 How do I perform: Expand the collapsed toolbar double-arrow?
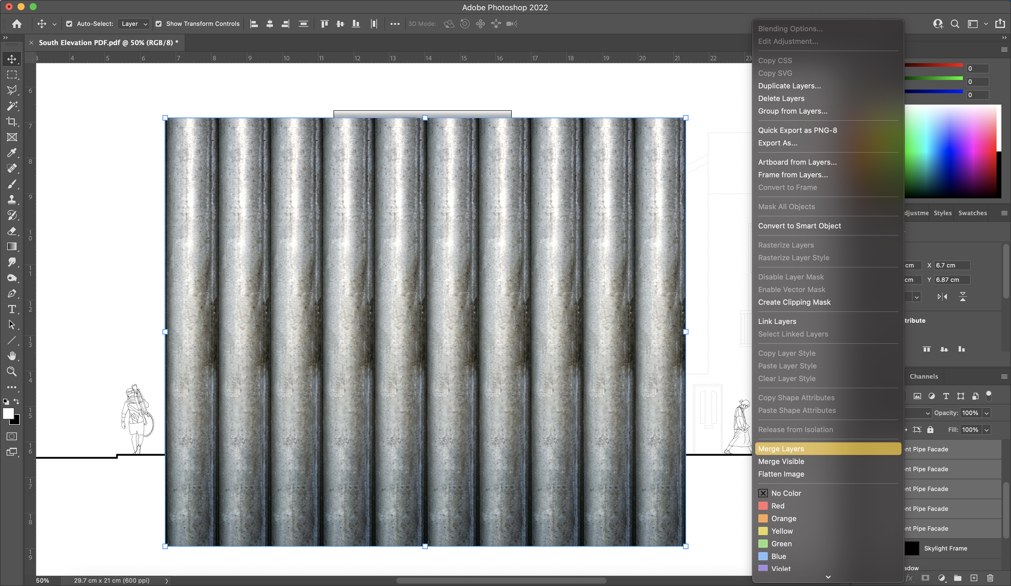6,38
